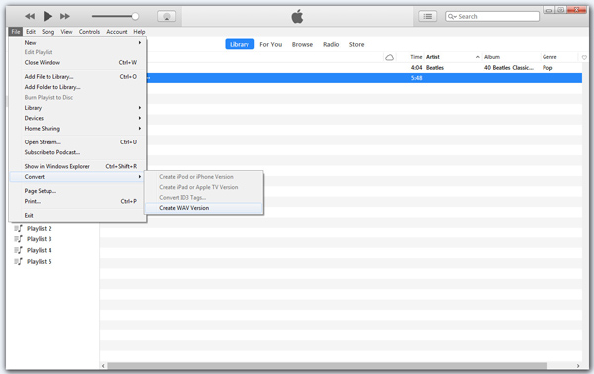Click the heart (love) column header
Screen dimensions: 594x374
click(x=584, y=58)
